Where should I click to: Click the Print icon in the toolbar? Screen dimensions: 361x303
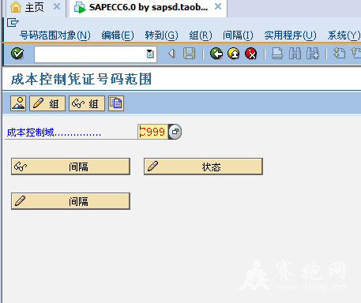277,54
